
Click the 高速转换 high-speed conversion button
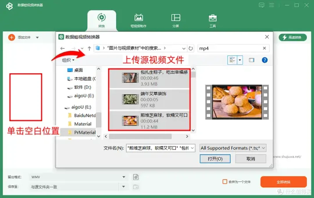(x=292, y=37)
